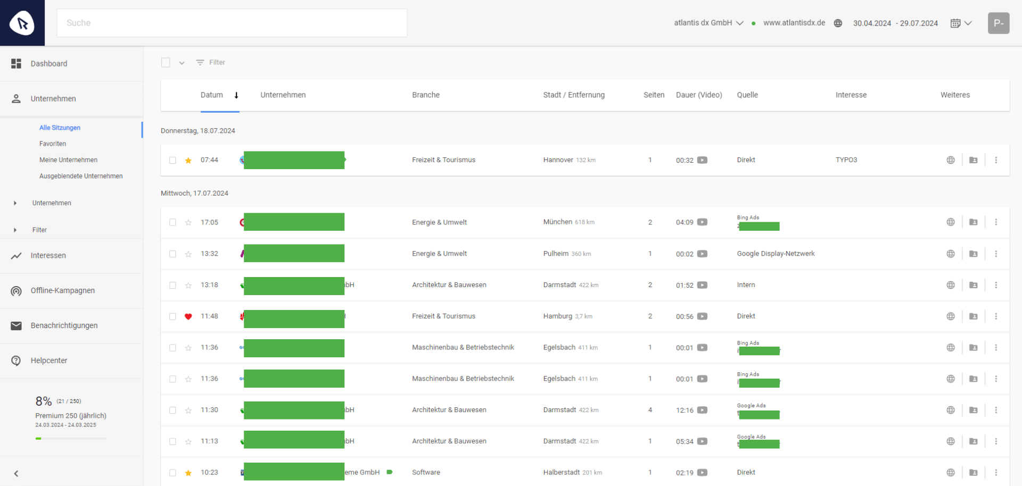Open more options menu in Hannover row
The image size is (1022, 486).
996,160
